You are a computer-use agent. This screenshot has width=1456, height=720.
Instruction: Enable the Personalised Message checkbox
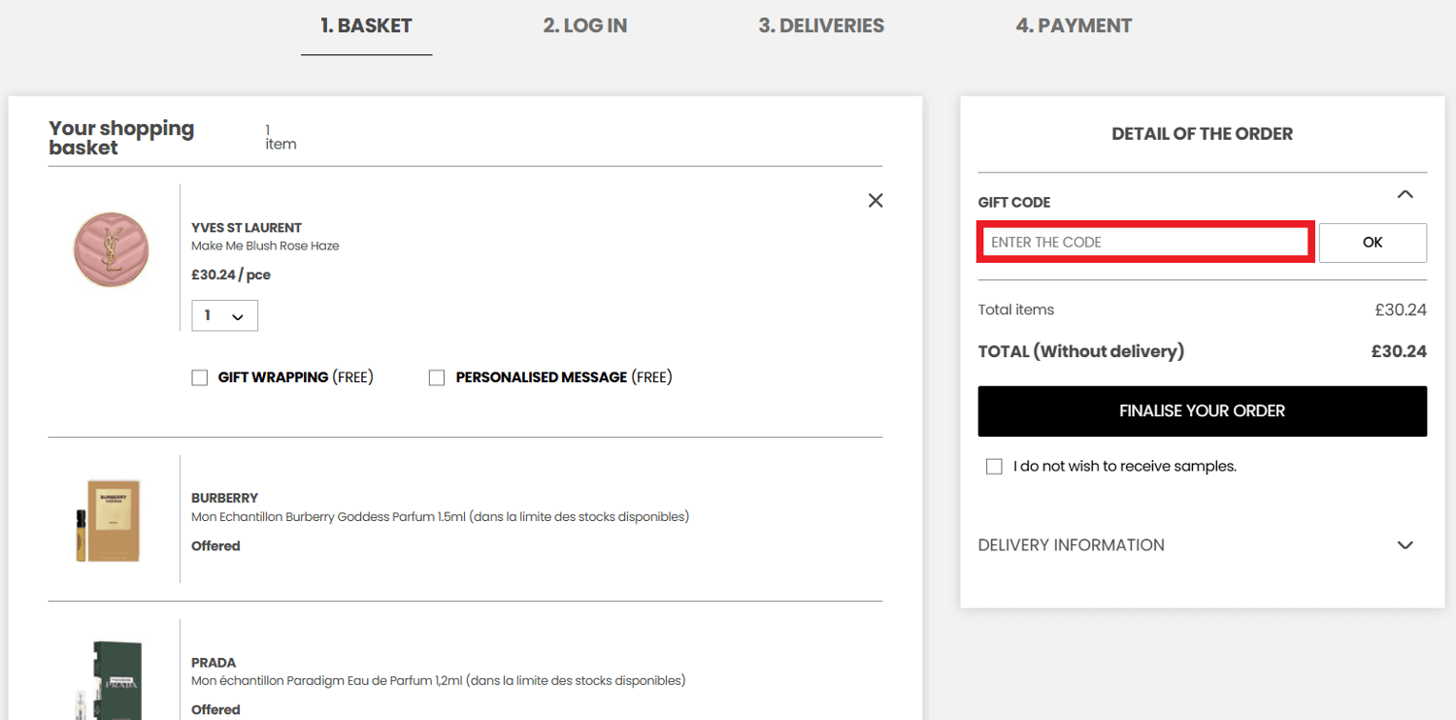tap(437, 377)
